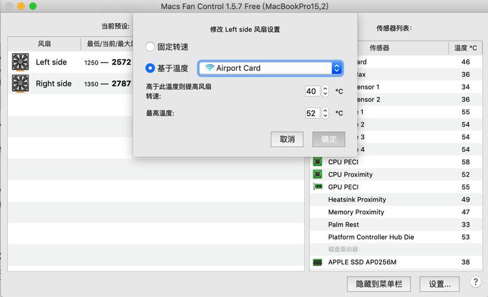Click the 确定 confirm button
The height and width of the screenshot is (297, 488).
(329, 139)
